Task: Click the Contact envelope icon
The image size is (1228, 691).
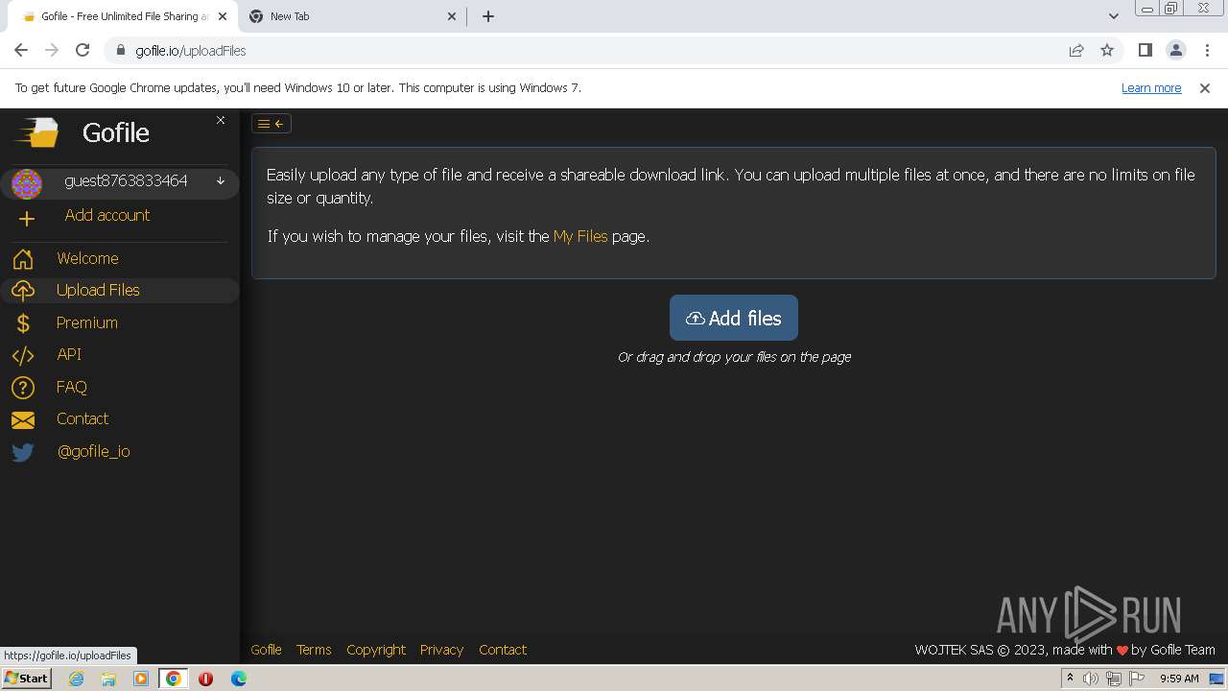Action: (23, 420)
